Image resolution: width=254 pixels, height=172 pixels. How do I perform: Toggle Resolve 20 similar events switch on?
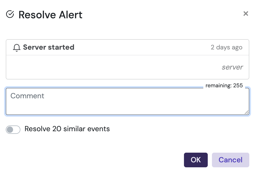point(13,129)
